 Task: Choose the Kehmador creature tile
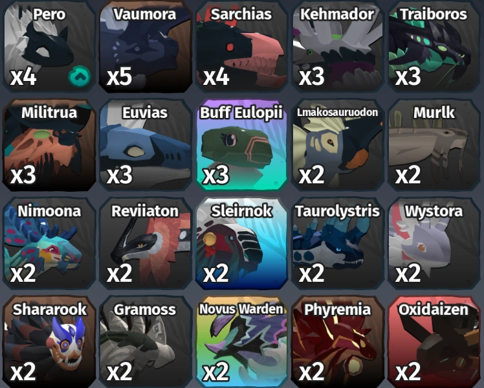tap(338, 47)
